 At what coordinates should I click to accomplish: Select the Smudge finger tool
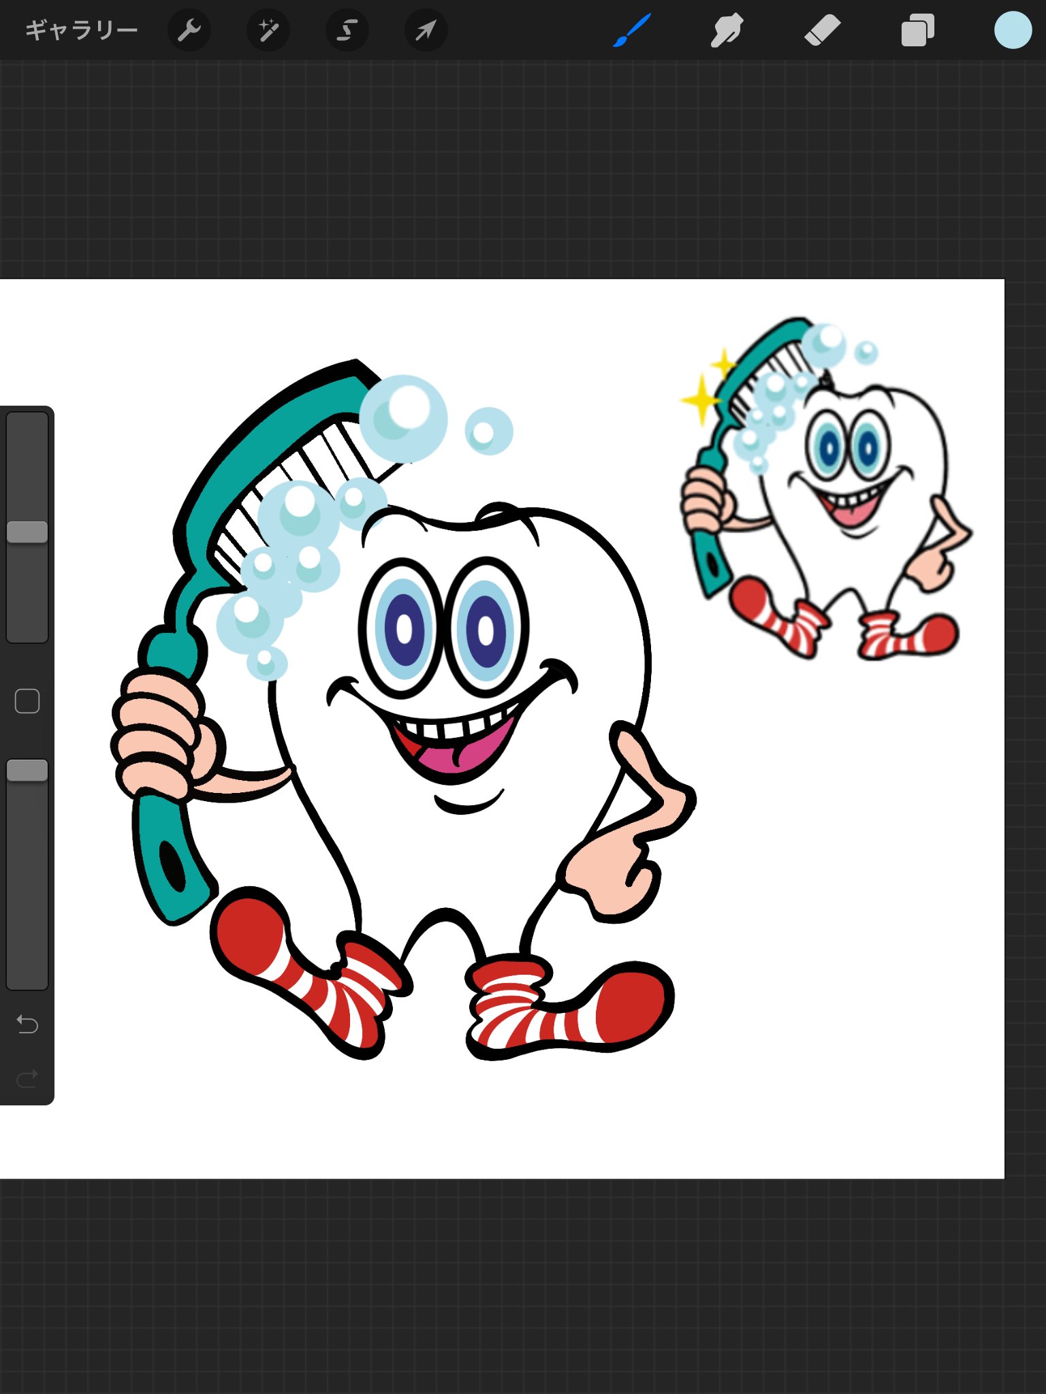[727, 31]
